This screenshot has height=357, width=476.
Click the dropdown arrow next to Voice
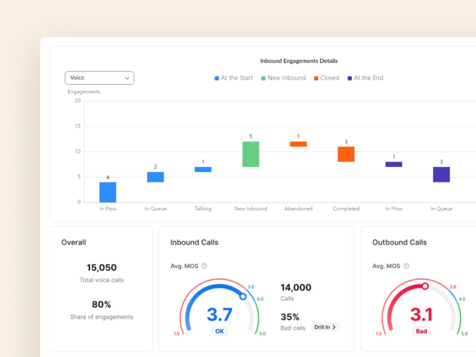pyautogui.click(x=127, y=77)
